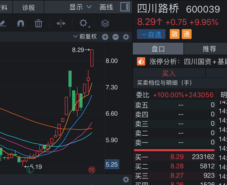
Task: Click the 买二 bid price 8.28
Action: (177, 166)
